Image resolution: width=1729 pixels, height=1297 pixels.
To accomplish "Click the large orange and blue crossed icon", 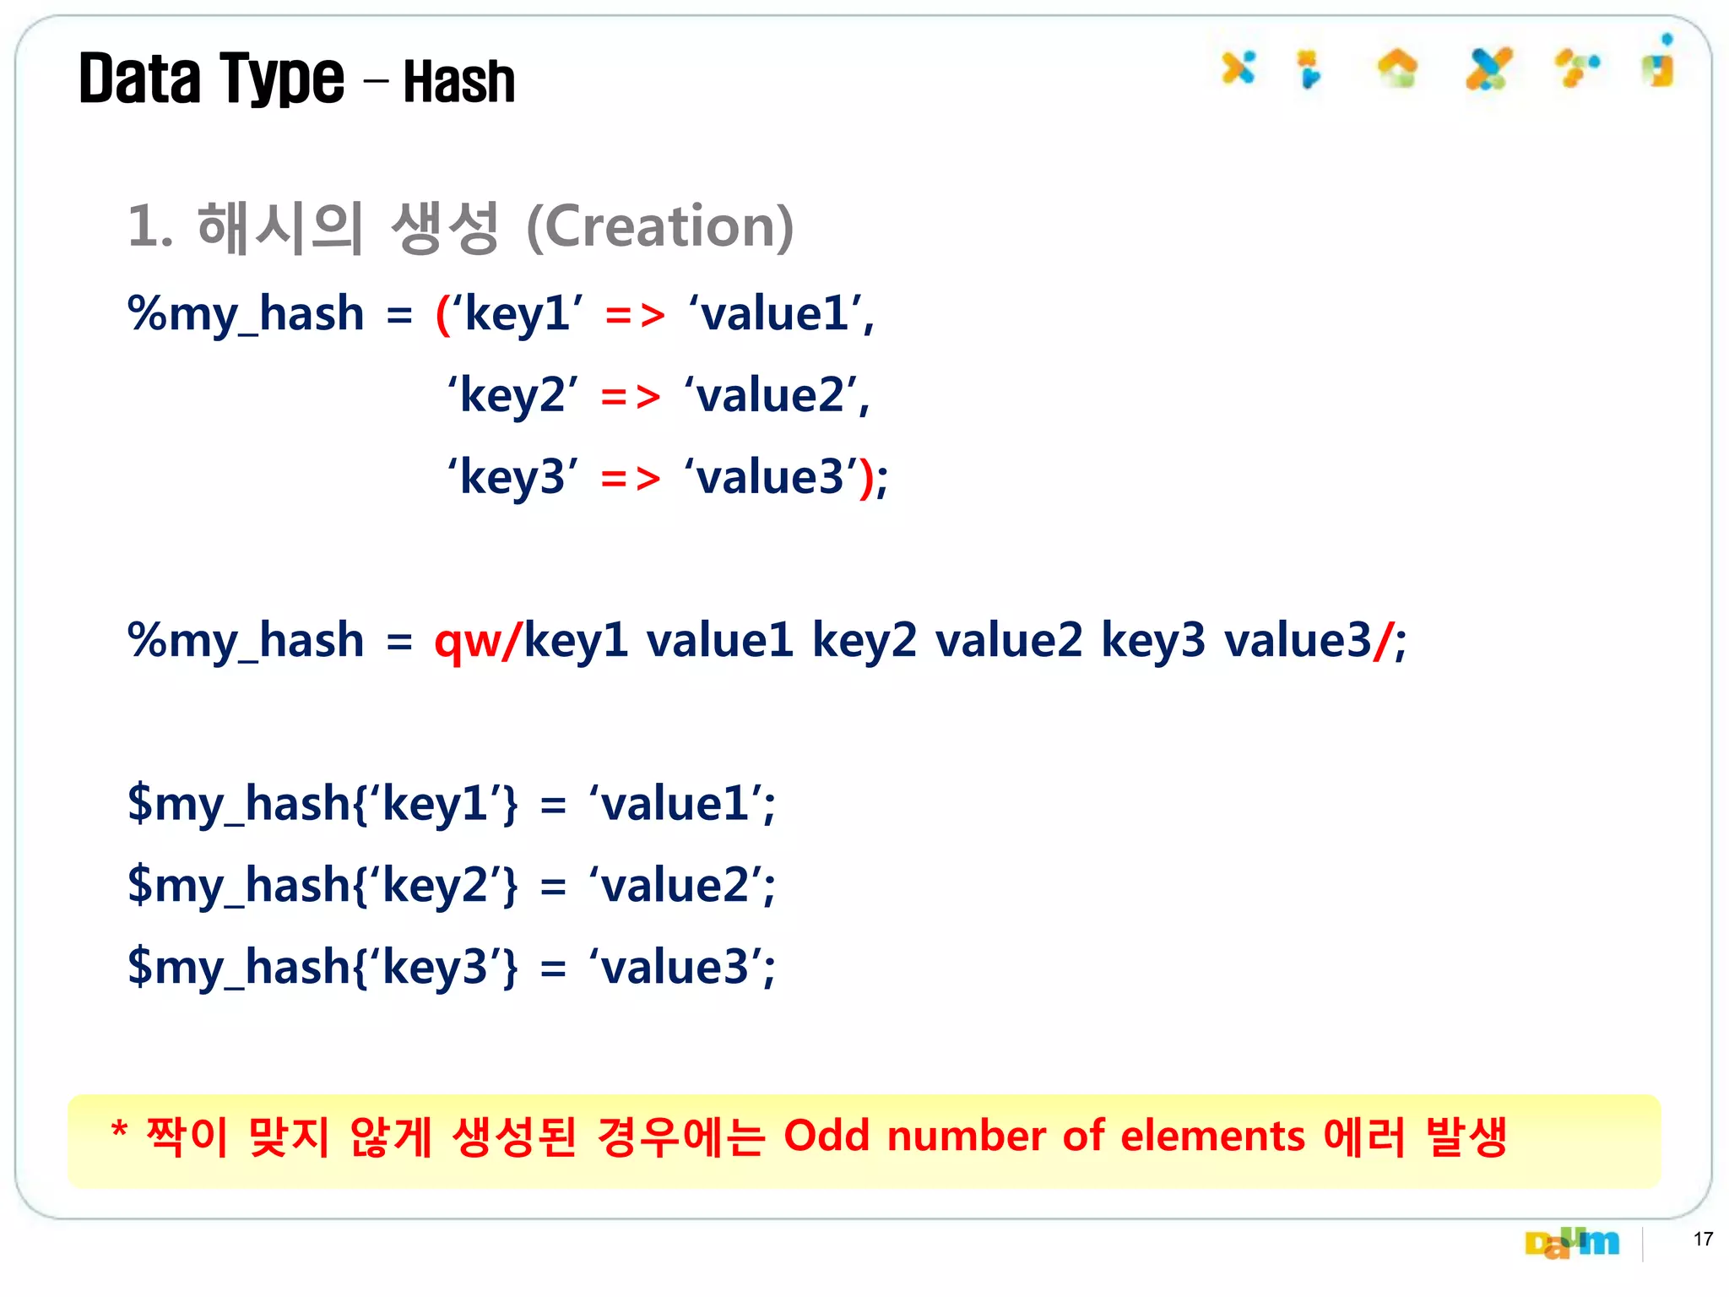I will (x=1488, y=68).
